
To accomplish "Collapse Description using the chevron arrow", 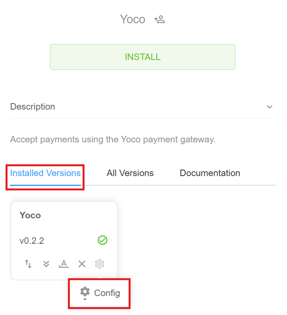I will (269, 107).
